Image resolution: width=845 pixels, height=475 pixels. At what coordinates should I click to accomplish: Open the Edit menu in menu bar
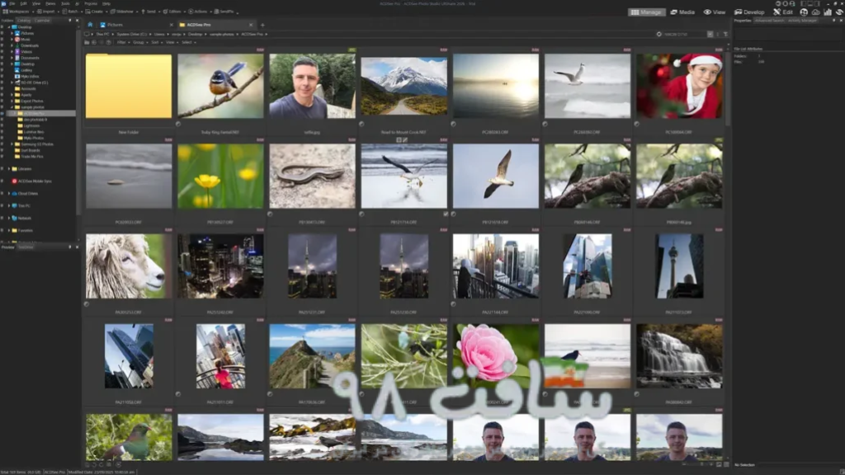[23, 3]
